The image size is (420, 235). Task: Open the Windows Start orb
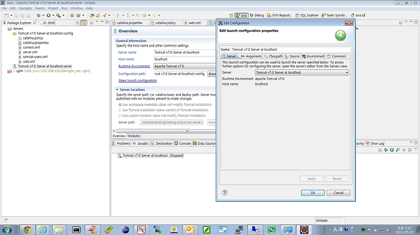(x=6, y=230)
